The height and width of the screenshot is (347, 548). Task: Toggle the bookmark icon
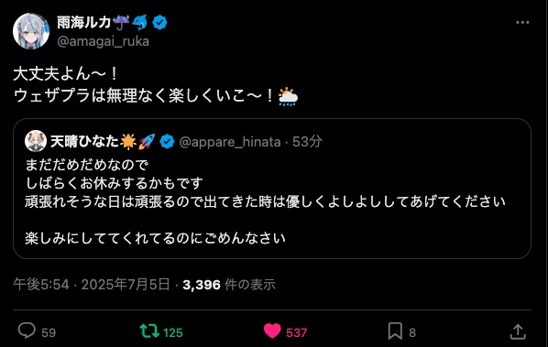click(395, 331)
